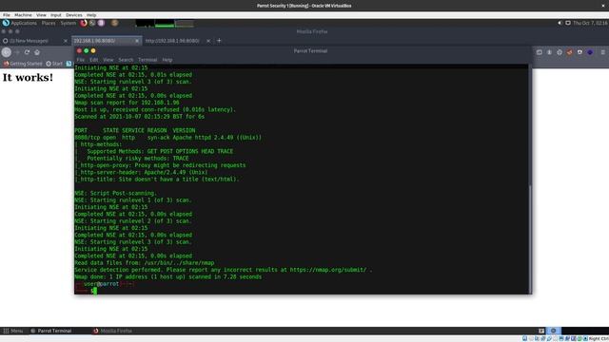Open the VirtualBox View menu
Screen dimensions: 609x342
(x=41, y=15)
